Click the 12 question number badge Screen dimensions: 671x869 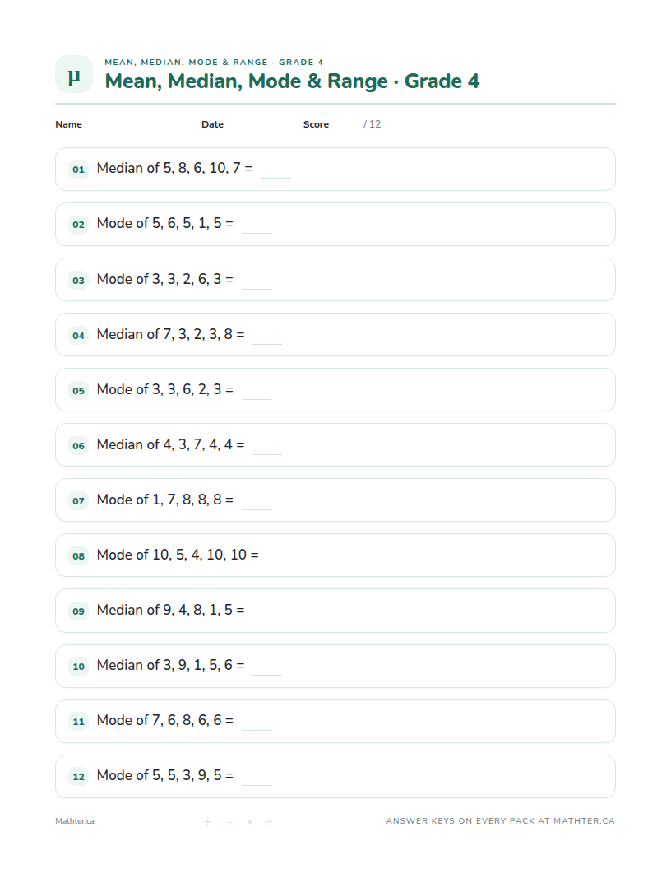pos(79,777)
